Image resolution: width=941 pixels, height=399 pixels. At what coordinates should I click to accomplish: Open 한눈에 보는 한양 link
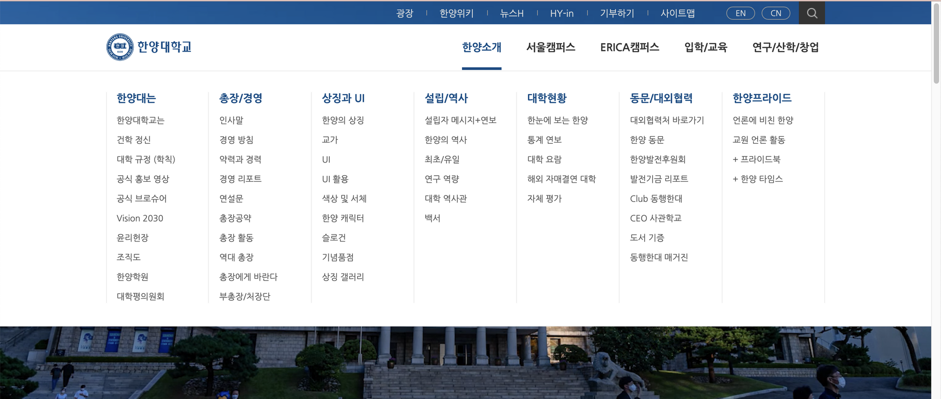558,120
